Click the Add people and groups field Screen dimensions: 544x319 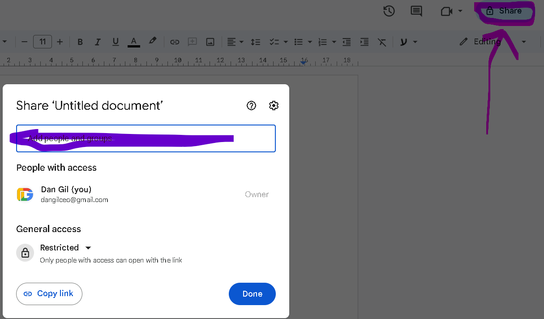146,138
